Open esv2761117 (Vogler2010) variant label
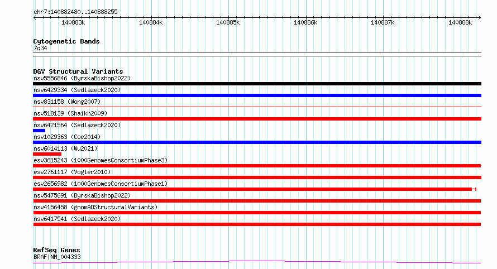497x269 pixels. point(72,172)
